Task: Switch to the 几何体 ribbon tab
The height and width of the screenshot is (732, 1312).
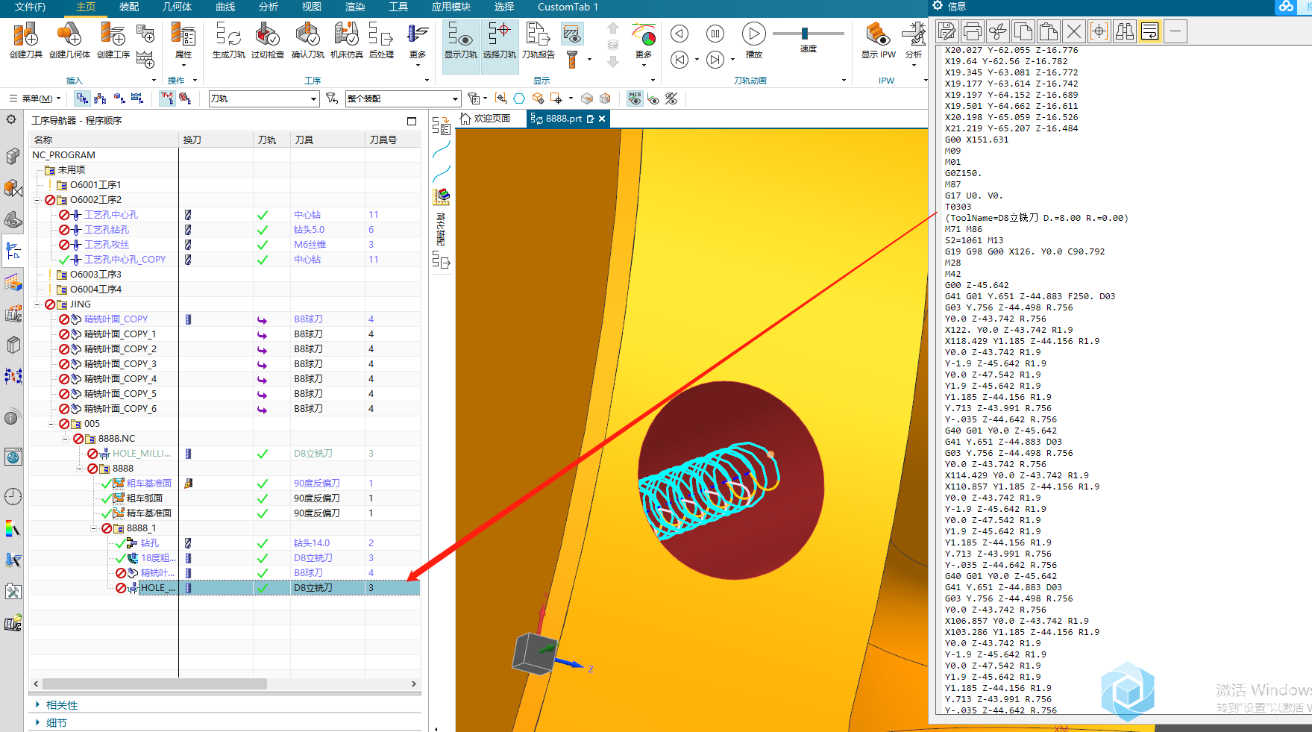Action: 178,7
